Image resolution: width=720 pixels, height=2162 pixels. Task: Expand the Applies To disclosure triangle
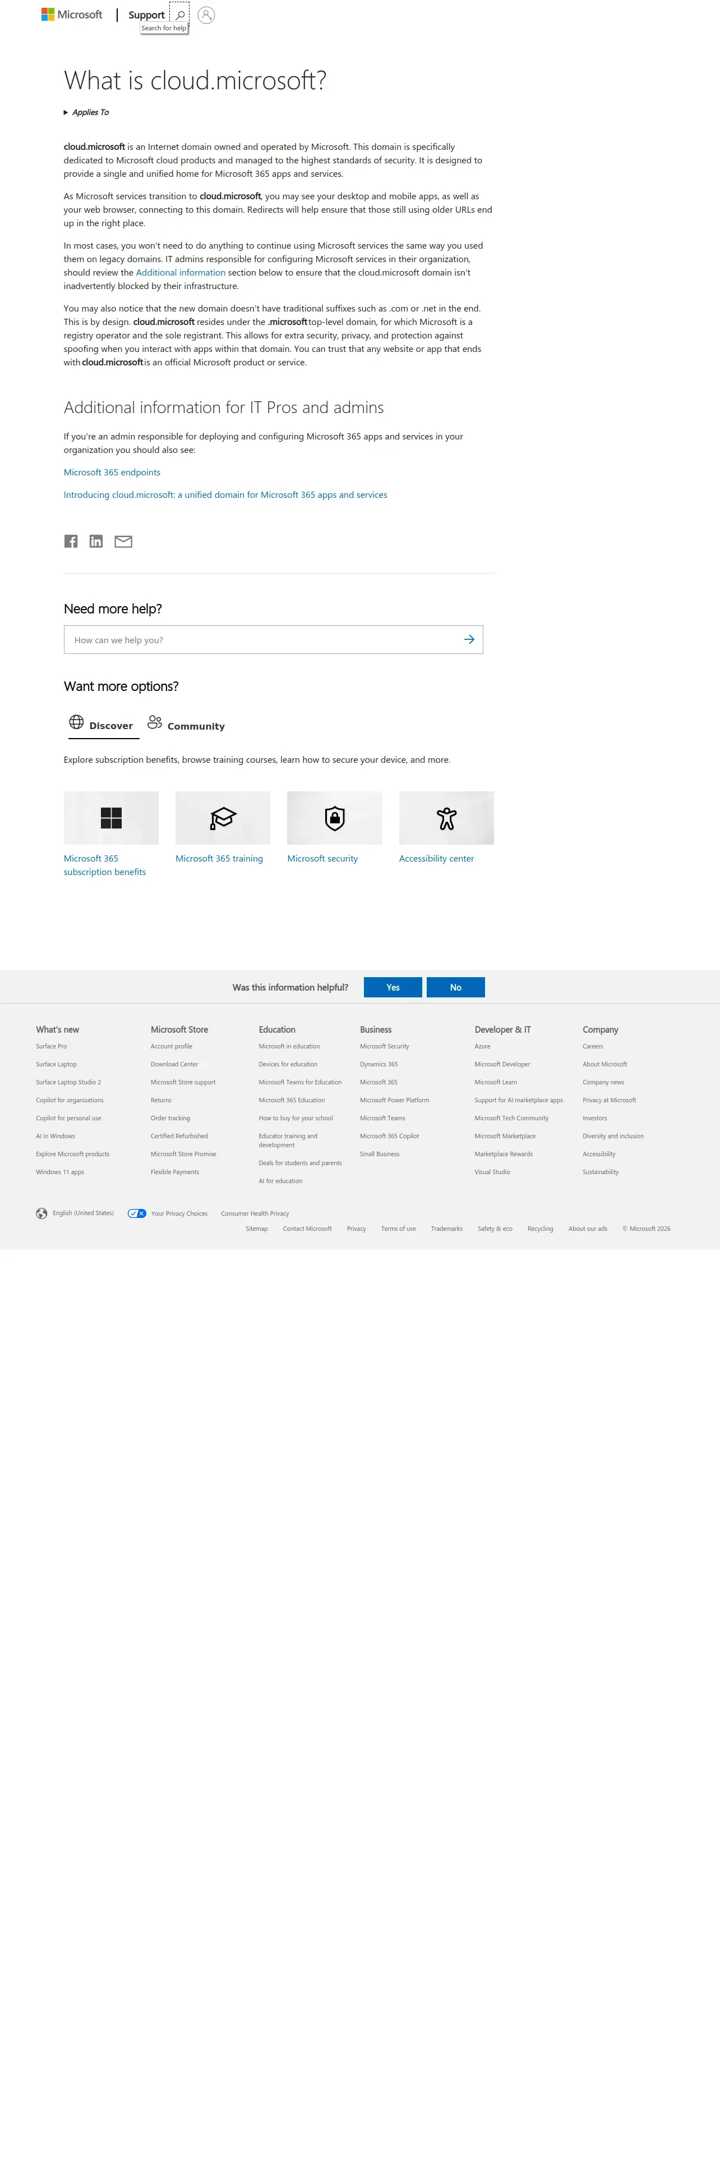point(66,112)
